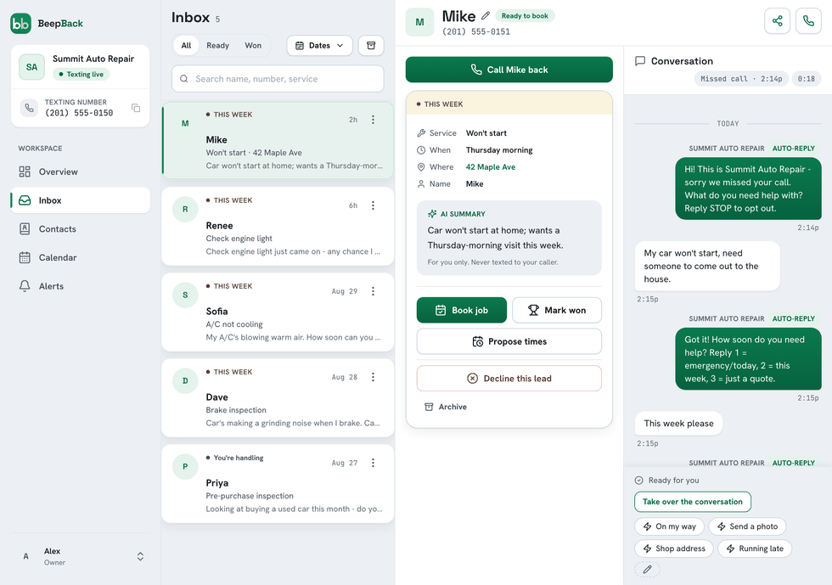The image size is (832, 585).
Task: Click the M avatar in the lead header
Action: click(x=419, y=22)
